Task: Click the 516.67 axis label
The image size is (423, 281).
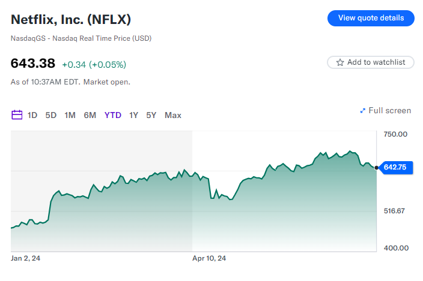Action: (394, 210)
